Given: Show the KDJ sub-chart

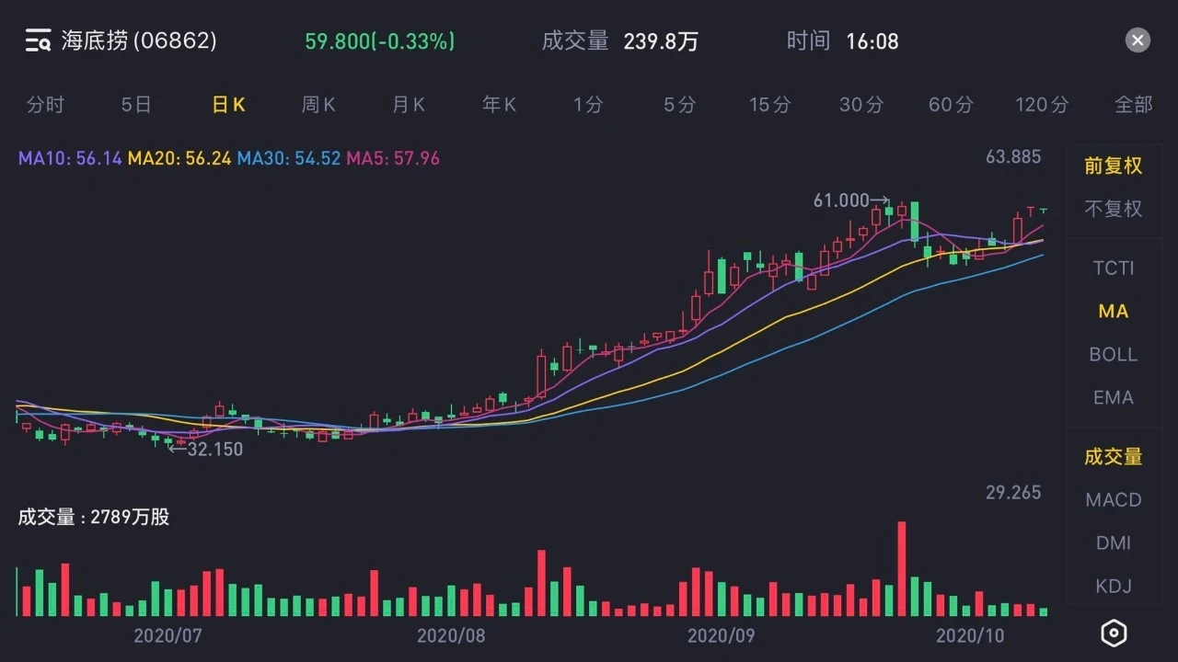Looking at the screenshot, I should click(1114, 586).
